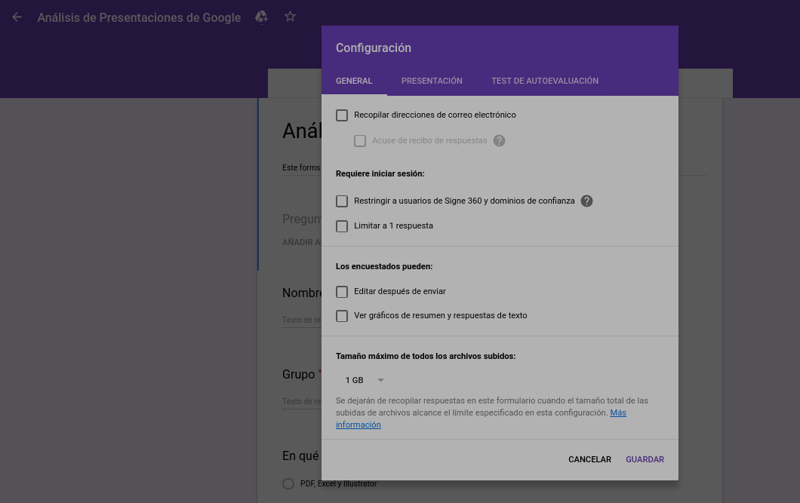
Task: Toggle Limitar a 1 respuesta checkbox
Action: (342, 226)
